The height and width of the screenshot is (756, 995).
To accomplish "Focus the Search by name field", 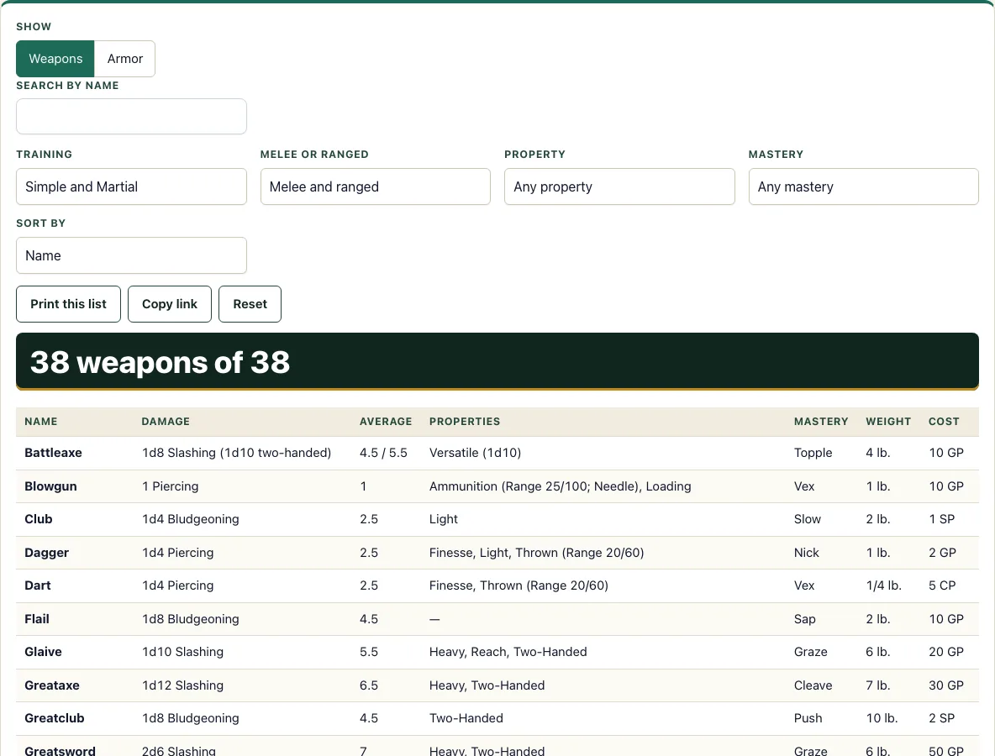I will 131,116.
